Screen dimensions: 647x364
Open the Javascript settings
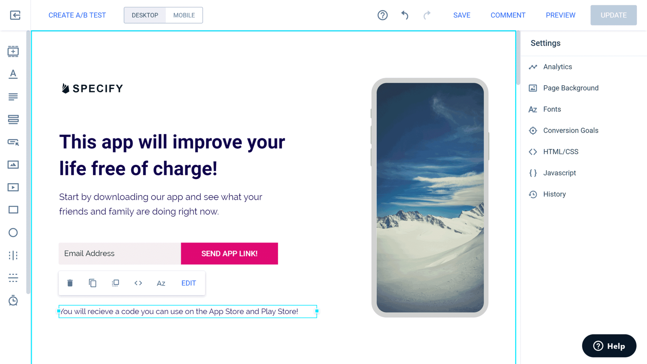pos(559,173)
